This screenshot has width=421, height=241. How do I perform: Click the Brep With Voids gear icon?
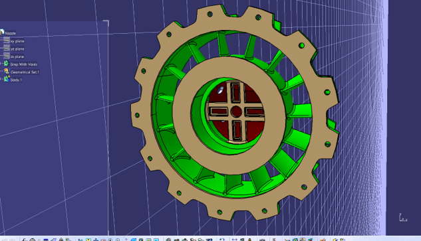tap(7, 64)
